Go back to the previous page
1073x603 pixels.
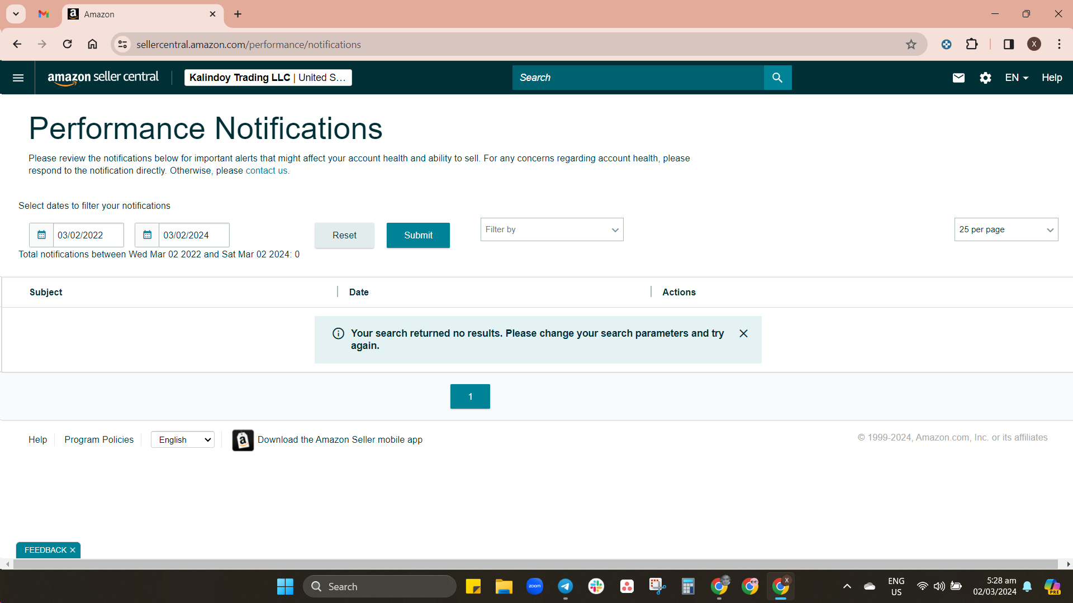(x=17, y=44)
